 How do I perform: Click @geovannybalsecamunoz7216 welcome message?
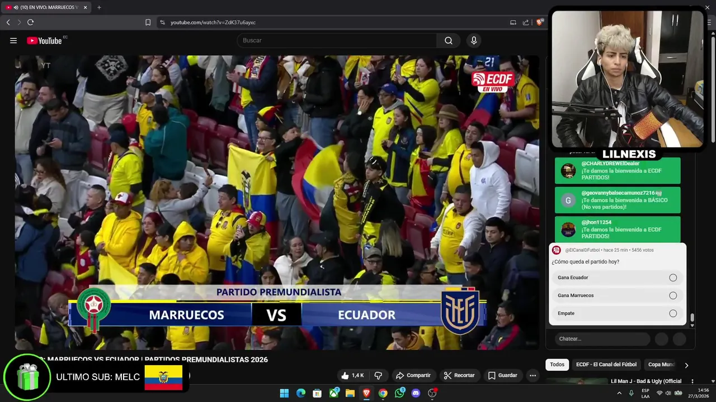pyautogui.click(x=618, y=200)
